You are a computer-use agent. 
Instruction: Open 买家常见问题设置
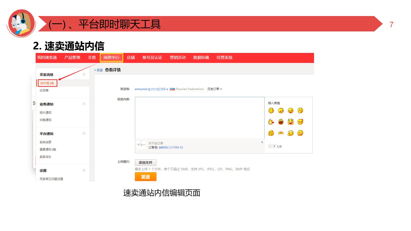tap(51, 179)
